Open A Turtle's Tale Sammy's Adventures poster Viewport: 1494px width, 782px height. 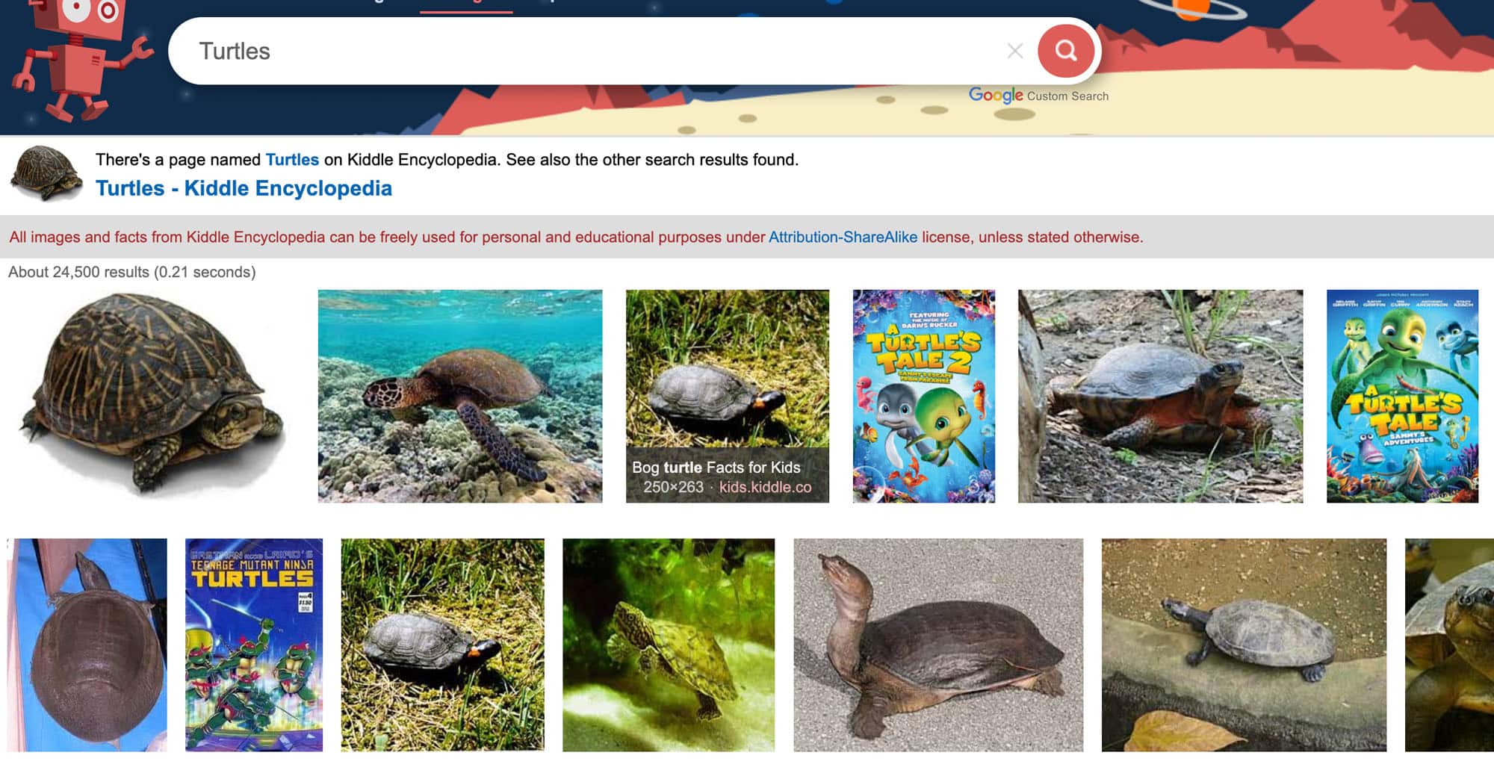point(1402,396)
